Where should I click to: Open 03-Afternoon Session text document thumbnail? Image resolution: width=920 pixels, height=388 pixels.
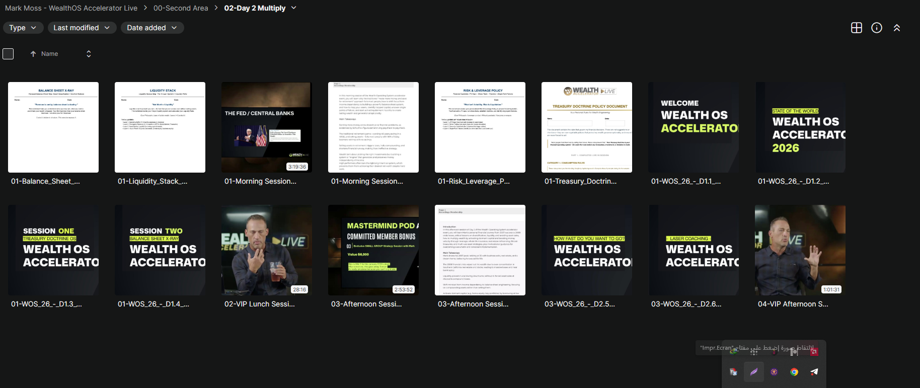pyautogui.click(x=480, y=250)
